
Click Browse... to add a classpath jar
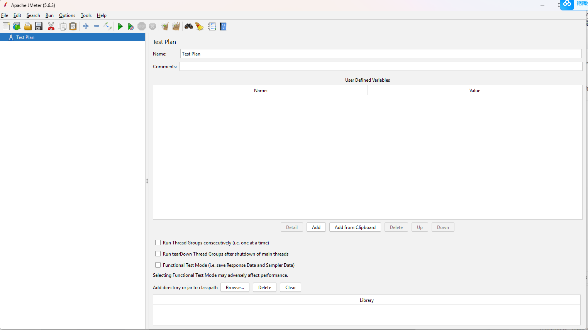235,287
